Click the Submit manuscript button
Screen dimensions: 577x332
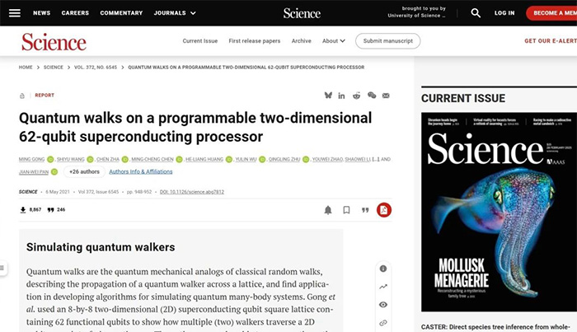[388, 41]
